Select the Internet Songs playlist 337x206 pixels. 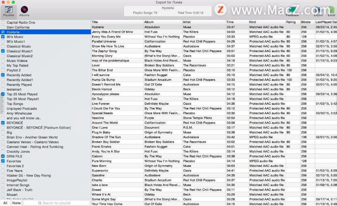tap(18, 185)
